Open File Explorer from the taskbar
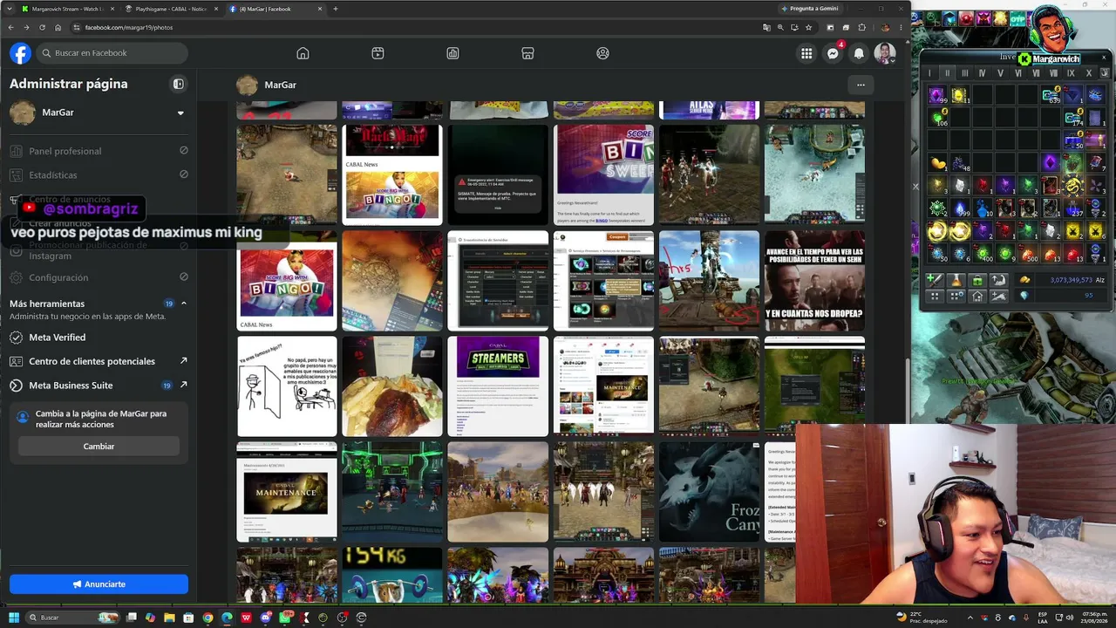Image resolution: width=1116 pixels, height=628 pixels. pos(169,618)
